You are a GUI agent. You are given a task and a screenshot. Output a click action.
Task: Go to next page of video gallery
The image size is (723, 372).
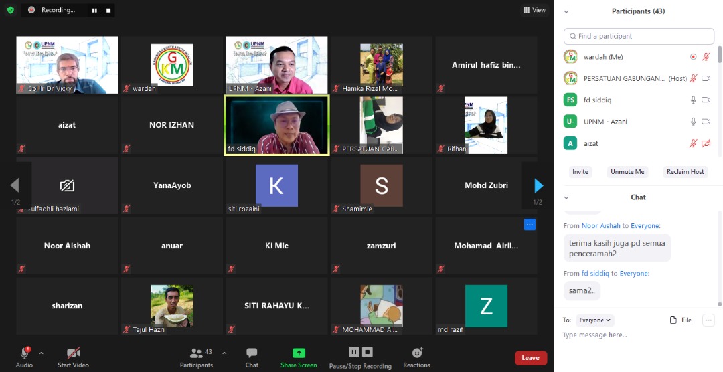click(538, 185)
